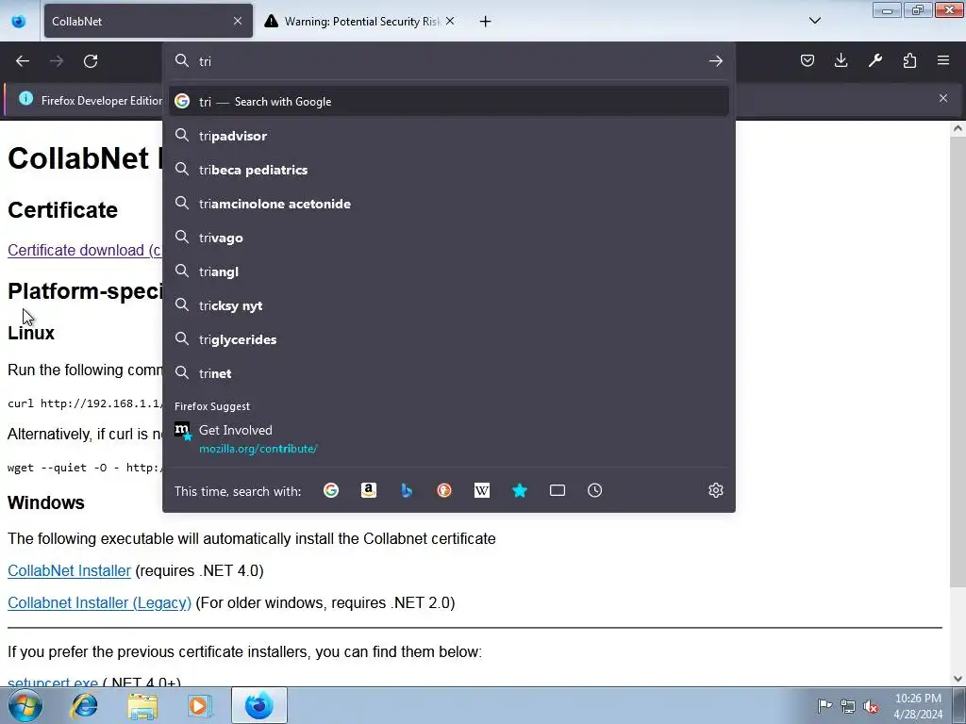Close the CollabNet tab
This screenshot has width=966, height=724.
[238, 21]
